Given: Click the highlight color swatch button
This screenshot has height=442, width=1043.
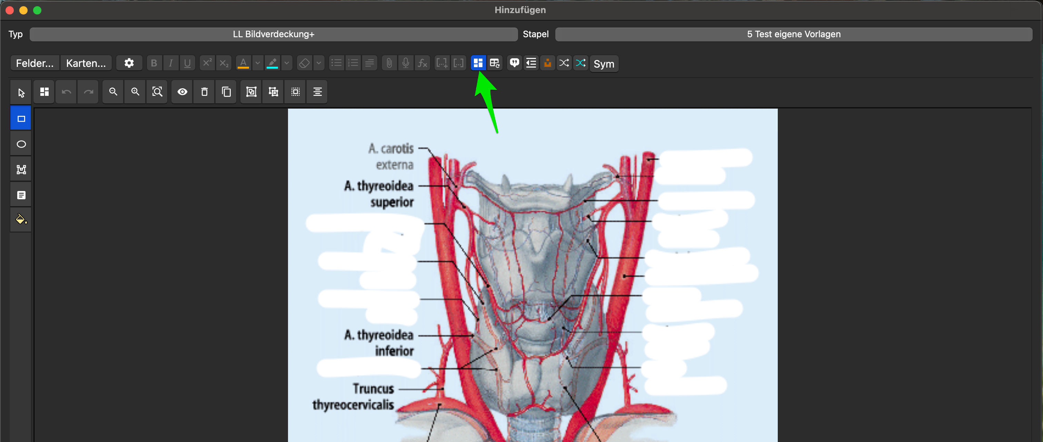Looking at the screenshot, I should tap(272, 63).
